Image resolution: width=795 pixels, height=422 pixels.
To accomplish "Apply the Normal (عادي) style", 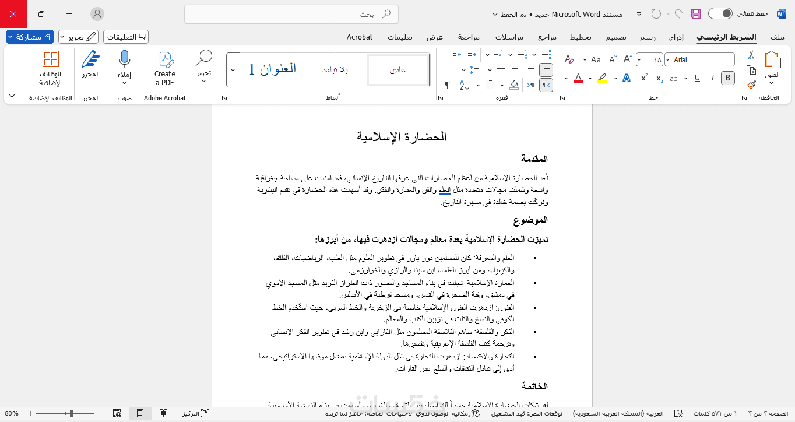I will pyautogui.click(x=398, y=70).
